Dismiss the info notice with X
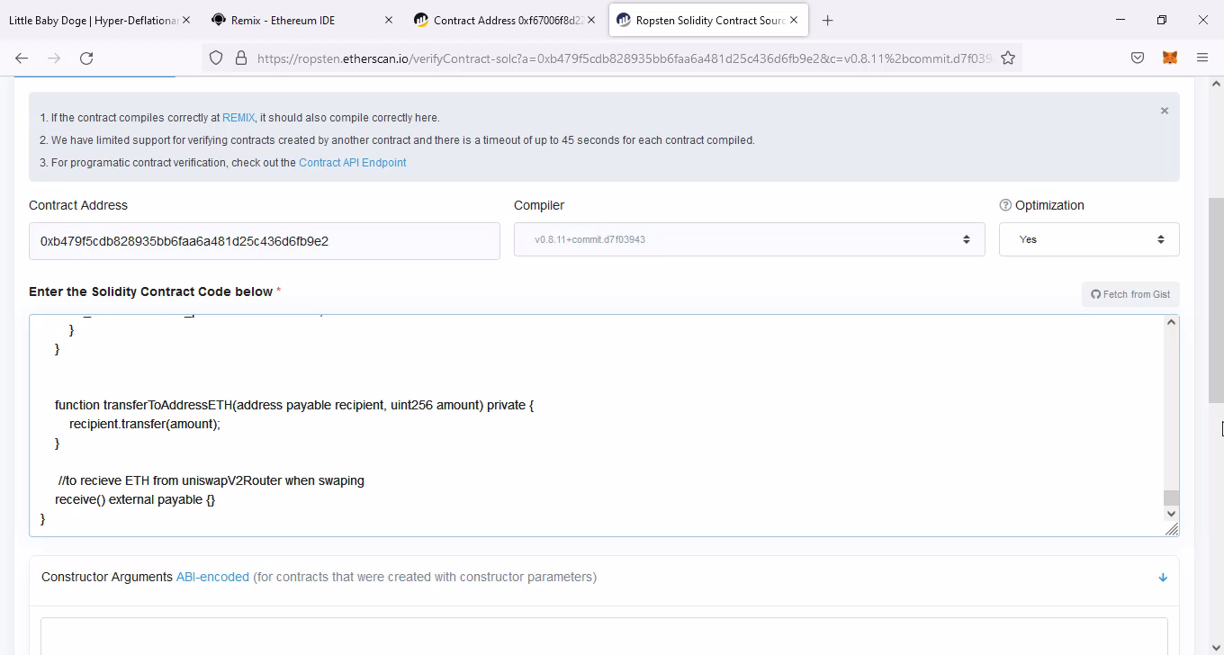1224x655 pixels. point(1164,111)
